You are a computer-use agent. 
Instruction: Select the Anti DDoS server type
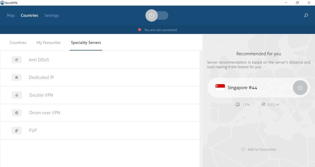coord(100,60)
